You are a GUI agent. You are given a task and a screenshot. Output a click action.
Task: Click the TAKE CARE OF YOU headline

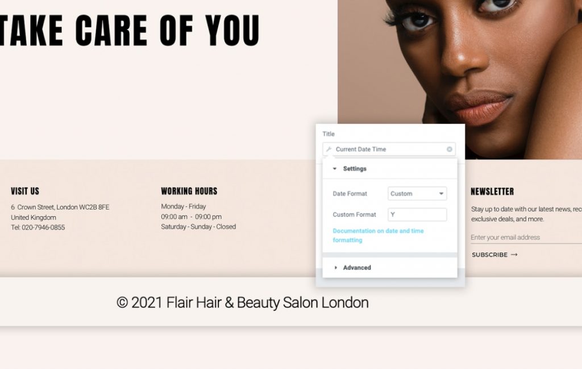[x=130, y=31]
